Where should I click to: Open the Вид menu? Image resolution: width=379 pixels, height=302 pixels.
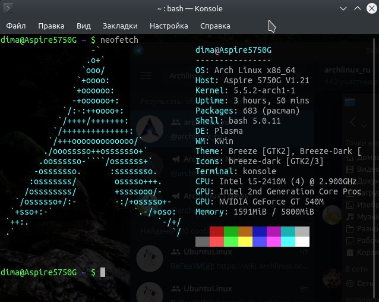coord(84,26)
